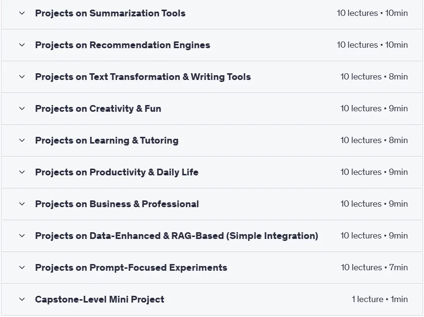This screenshot has height=317, width=424.
Task: Expand chevron beside Projects on Creativity & Fun
Action: (22, 108)
